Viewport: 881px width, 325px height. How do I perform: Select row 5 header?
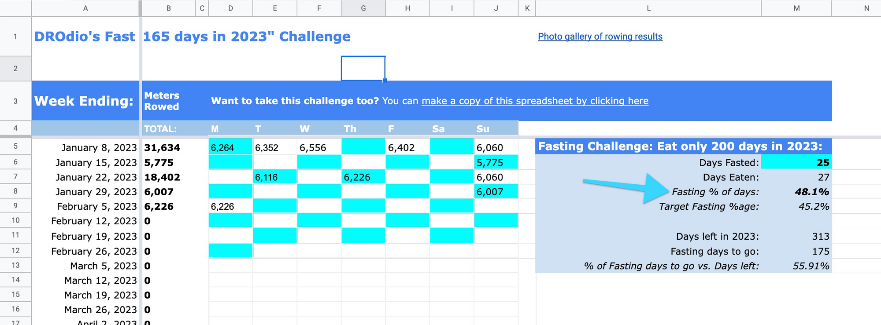(15, 146)
